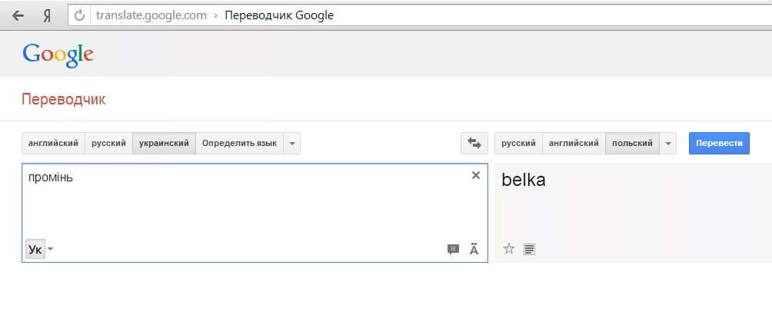The image size is (772, 325).
Task: Reload the page with the refresh icon
Action: pos(79,15)
